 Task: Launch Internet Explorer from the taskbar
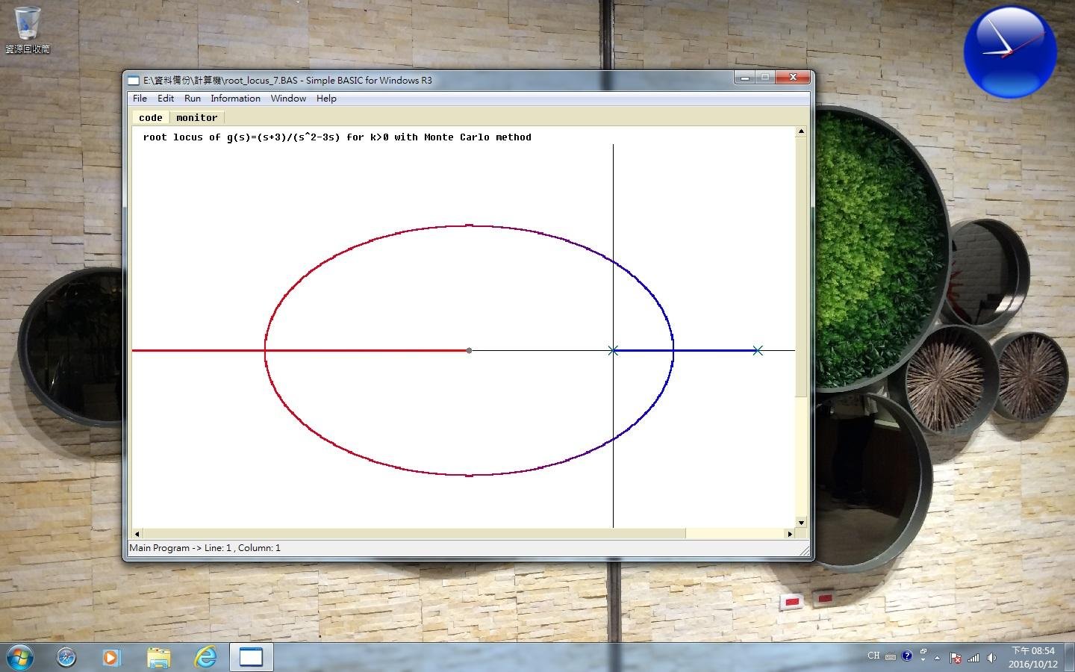point(205,657)
